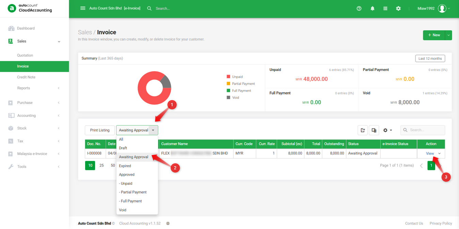The height and width of the screenshot is (229, 459).
Task: Click the column layout icon button
Action: tap(374, 130)
